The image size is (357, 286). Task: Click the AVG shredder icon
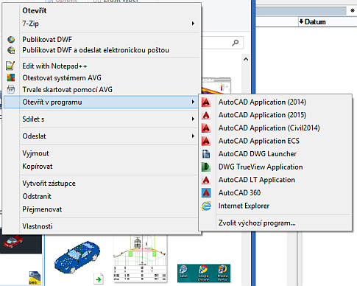coord(11,89)
